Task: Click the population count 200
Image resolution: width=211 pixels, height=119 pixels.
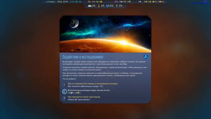Action: point(59,2)
